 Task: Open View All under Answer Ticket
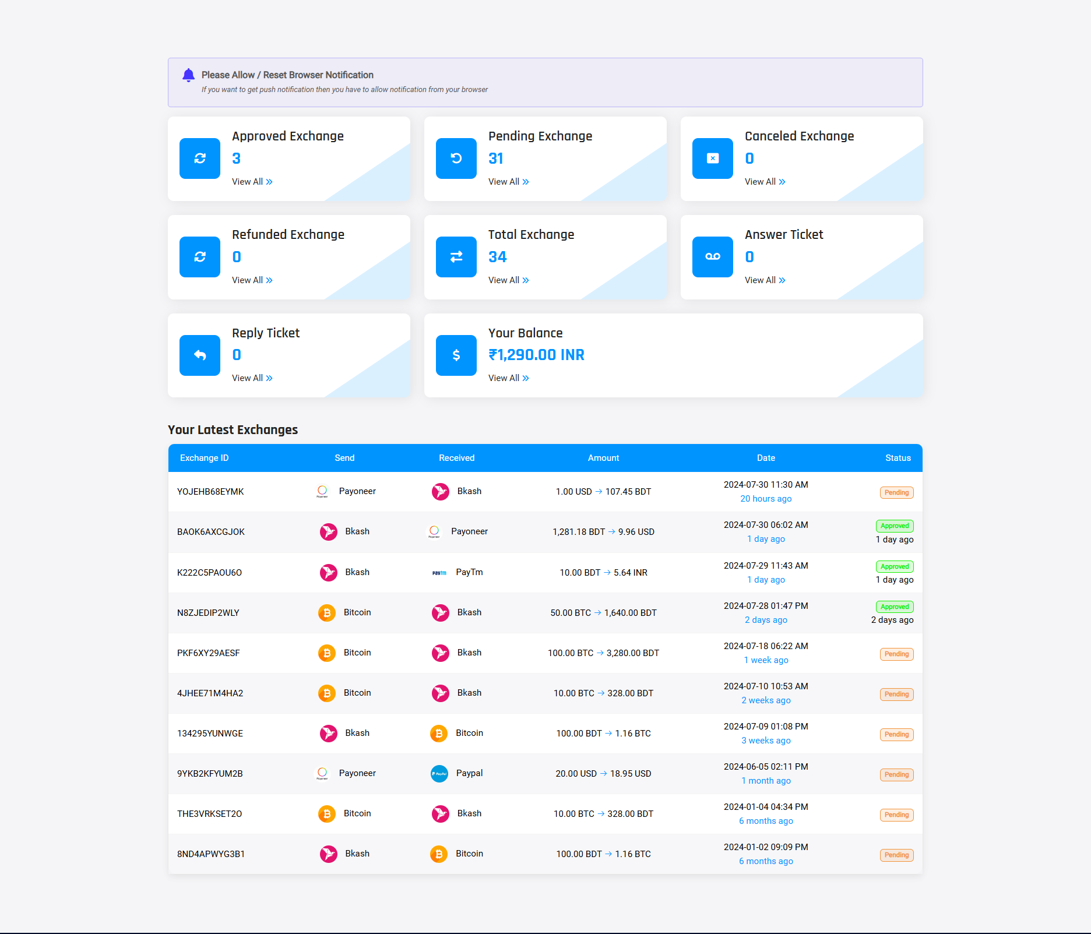[765, 280]
